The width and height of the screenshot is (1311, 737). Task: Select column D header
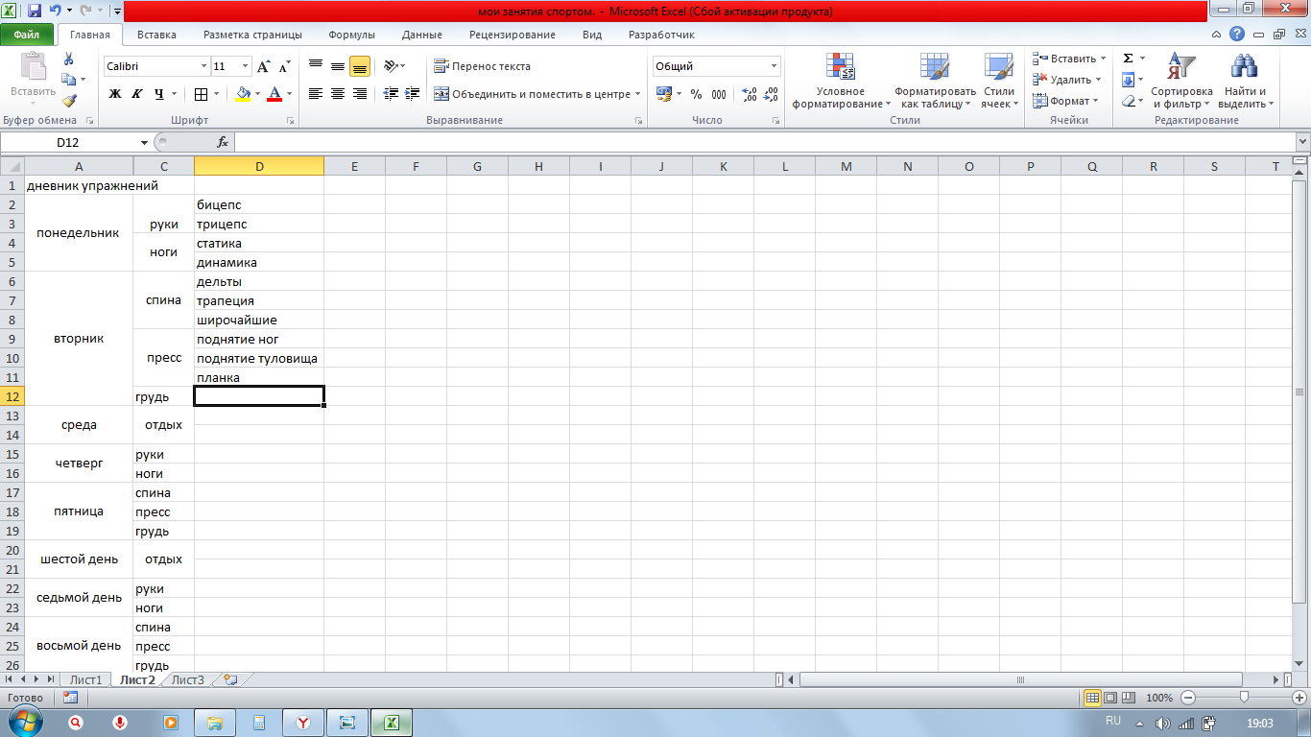pos(259,166)
